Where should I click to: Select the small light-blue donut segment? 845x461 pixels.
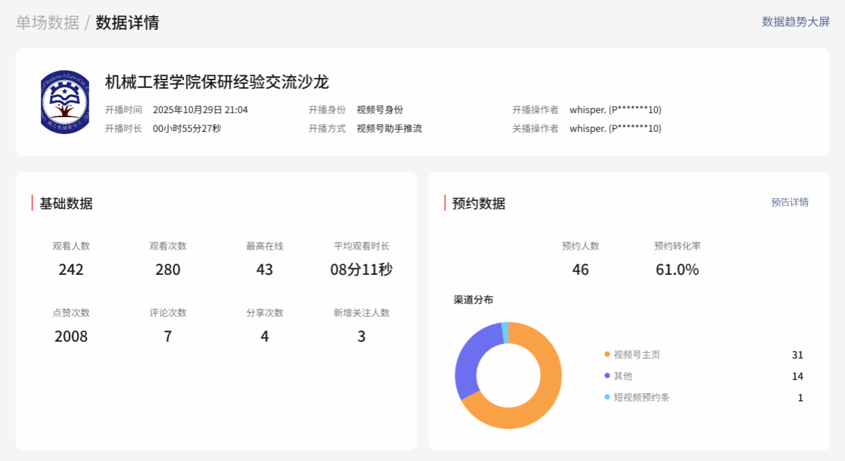click(x=505, y=333)
